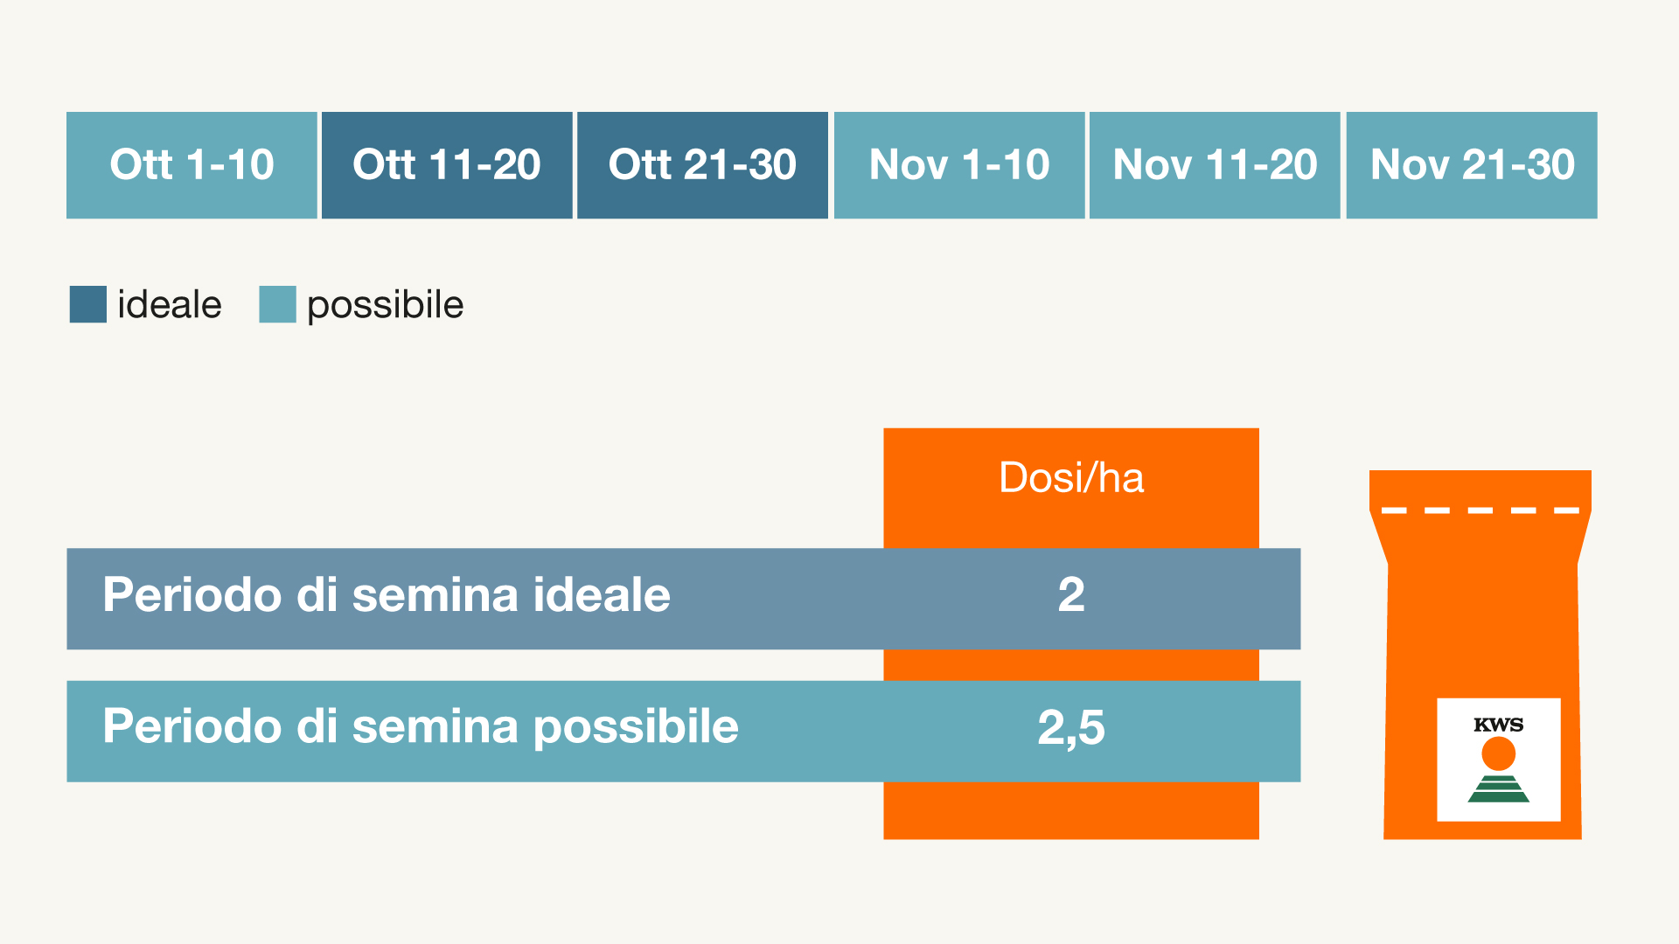Click the 'Periodo di semina possibile' row label
The height and width of the screenshot is (944, 1679).
(421, 726)
